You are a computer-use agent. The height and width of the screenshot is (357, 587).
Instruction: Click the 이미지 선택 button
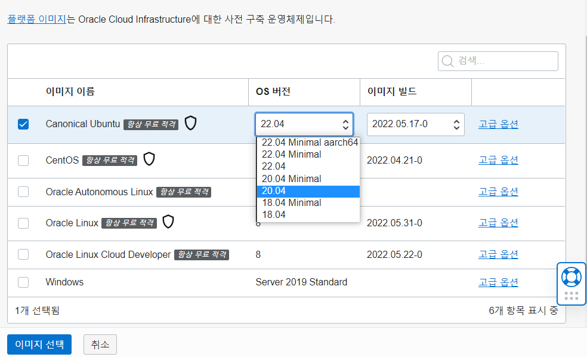pyautogui.click(x=39, y=344)
